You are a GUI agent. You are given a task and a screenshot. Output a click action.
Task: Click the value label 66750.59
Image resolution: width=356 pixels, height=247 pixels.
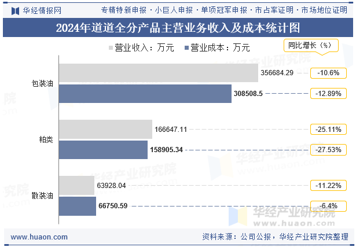tap(113, 206)
